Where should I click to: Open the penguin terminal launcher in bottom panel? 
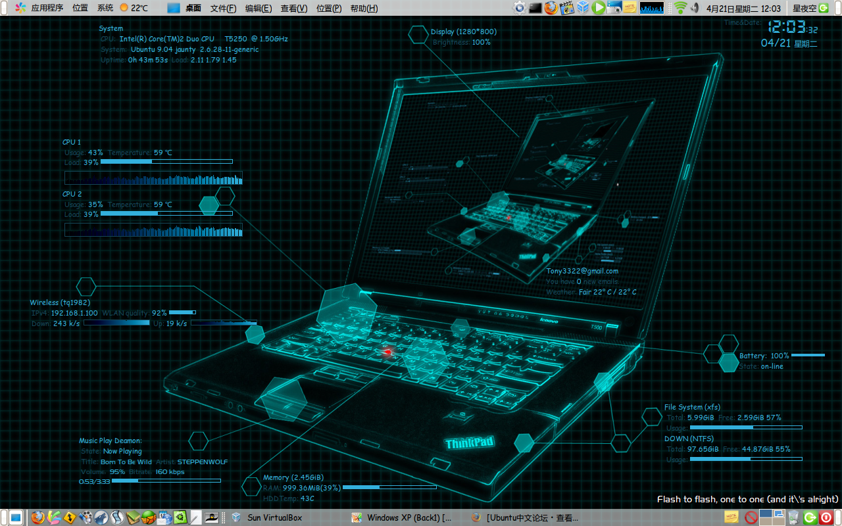click(x=212, y=517)
